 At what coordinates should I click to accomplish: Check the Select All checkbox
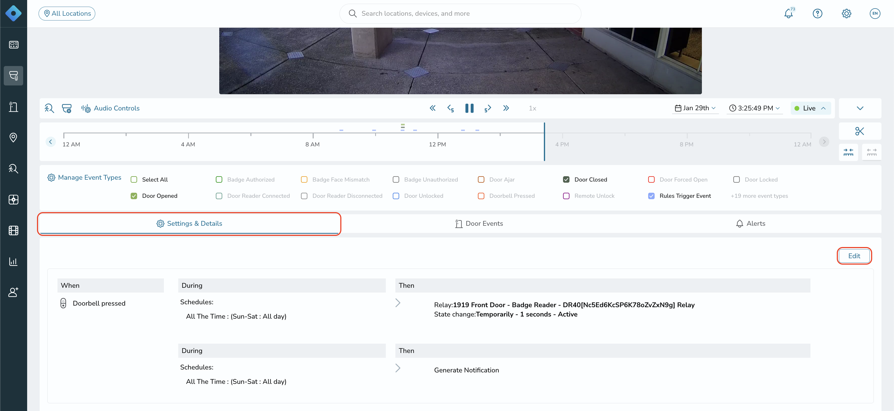click(x=134, y=179)
